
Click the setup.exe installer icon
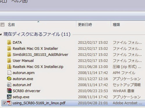(9, 97)
